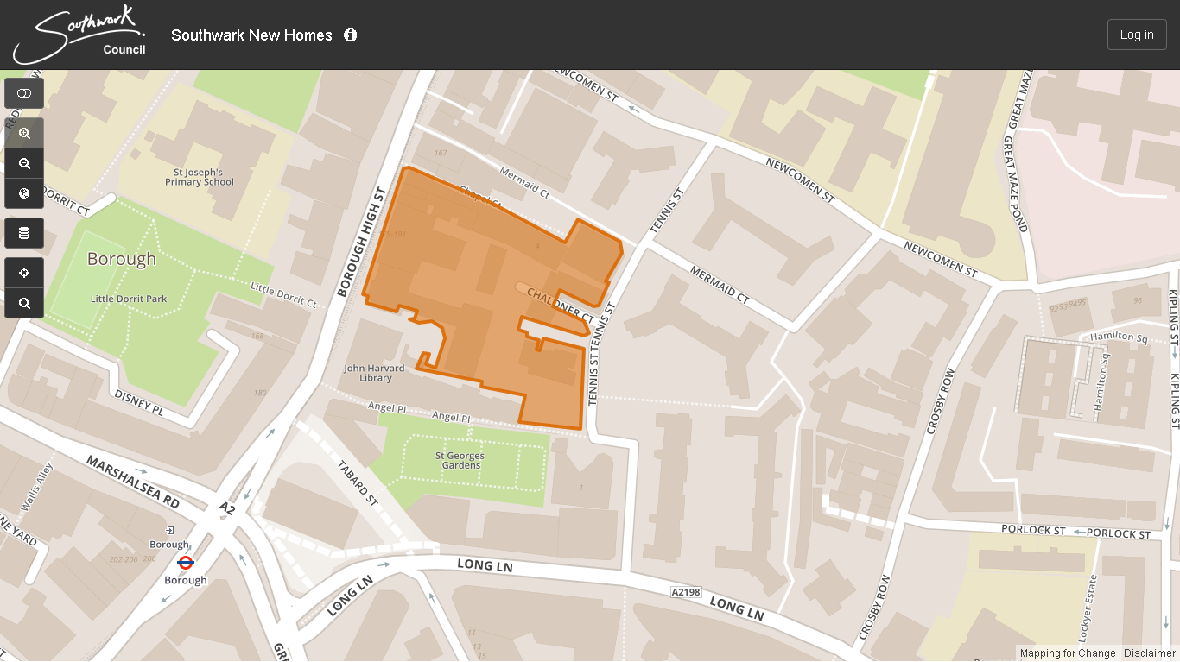Click St Georges Gardens on the map

(x=460, y=460)
